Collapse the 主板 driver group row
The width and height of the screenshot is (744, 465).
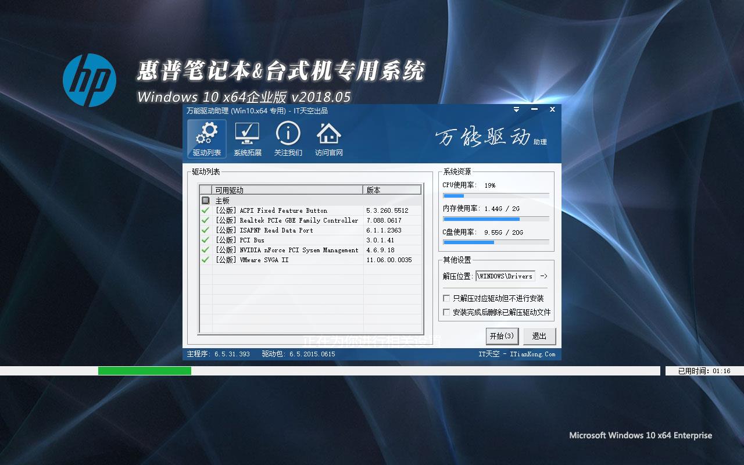223,201
